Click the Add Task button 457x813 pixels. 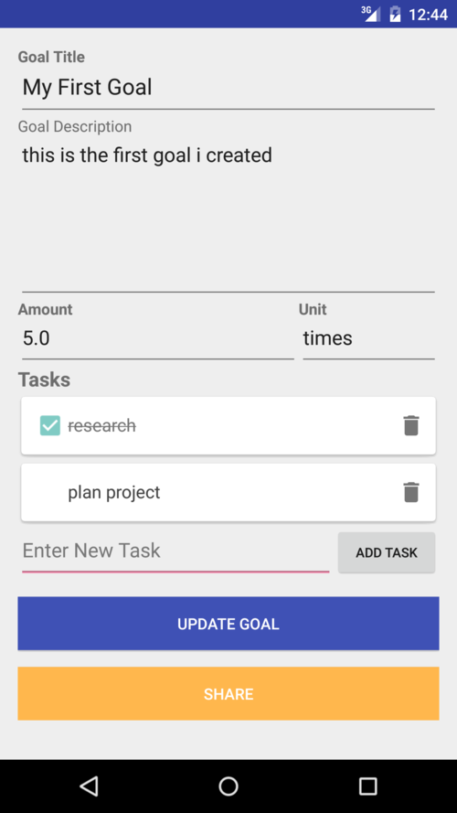pos(387,552)
